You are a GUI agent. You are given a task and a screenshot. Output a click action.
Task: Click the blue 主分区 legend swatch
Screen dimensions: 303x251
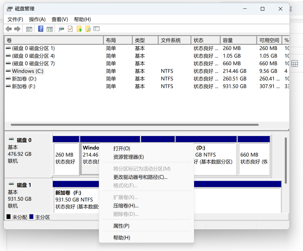(31, 217)
